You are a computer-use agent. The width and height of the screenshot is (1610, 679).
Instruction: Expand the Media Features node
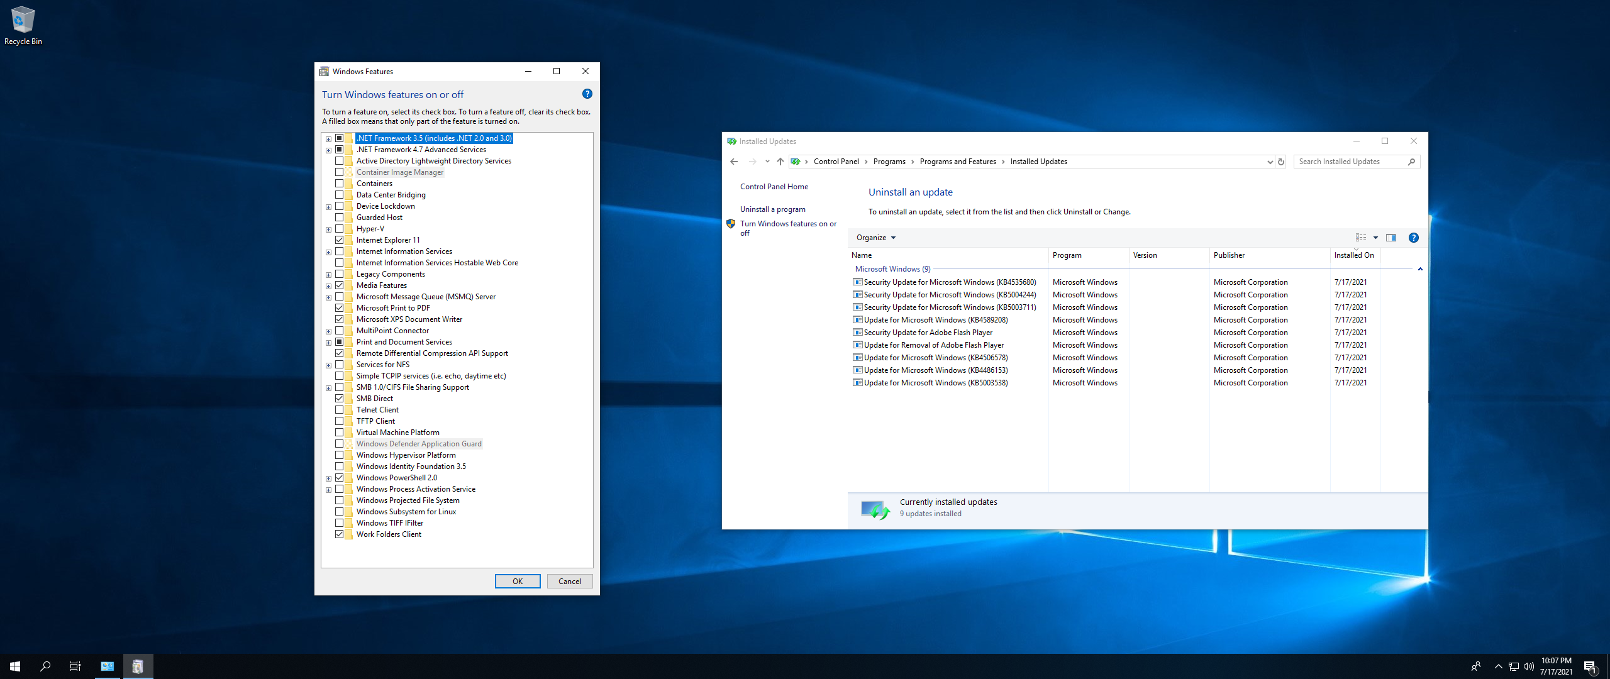pyautogui.click(x=328, y=286)
